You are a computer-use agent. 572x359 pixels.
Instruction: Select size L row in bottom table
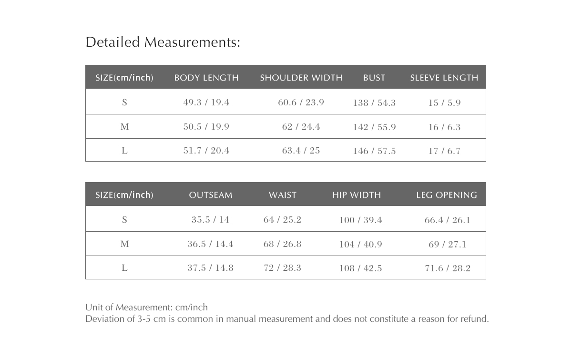286,267
